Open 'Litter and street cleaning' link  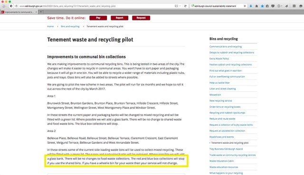(223, 89)
